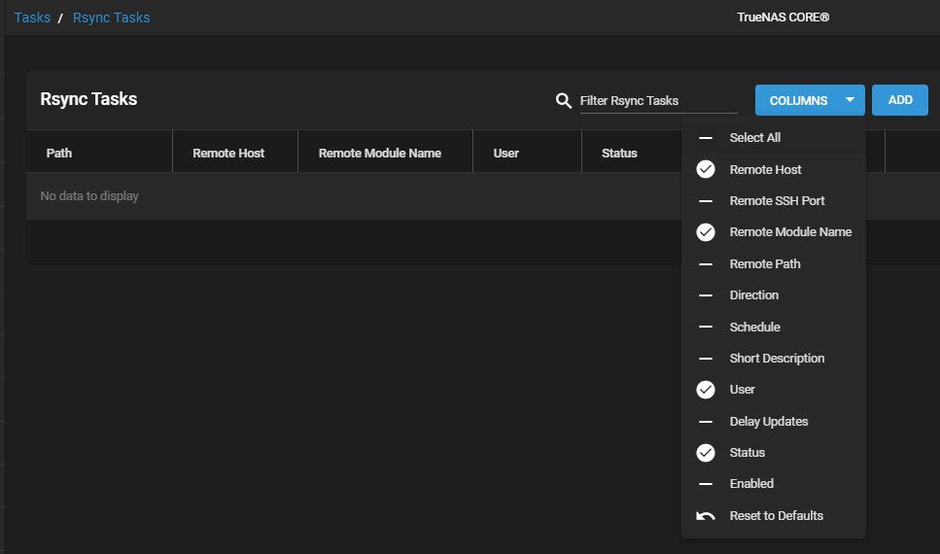Focus the Filter Rsync Tasks field

tap(657, 101)
